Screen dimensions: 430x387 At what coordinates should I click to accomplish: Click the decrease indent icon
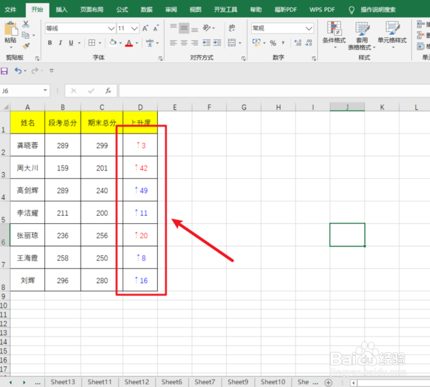pos(206,43)
